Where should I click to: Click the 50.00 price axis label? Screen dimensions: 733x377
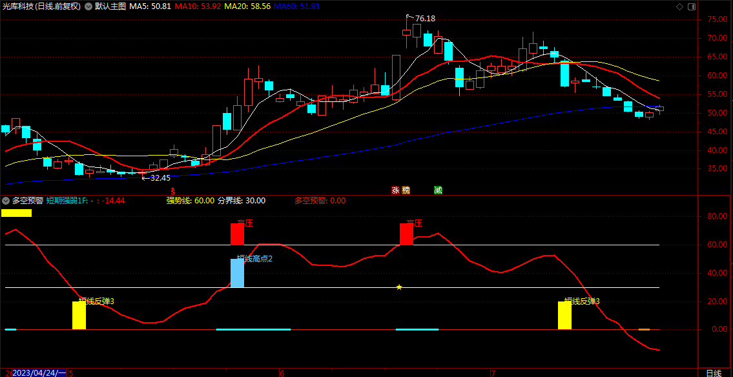pos(717,113)
